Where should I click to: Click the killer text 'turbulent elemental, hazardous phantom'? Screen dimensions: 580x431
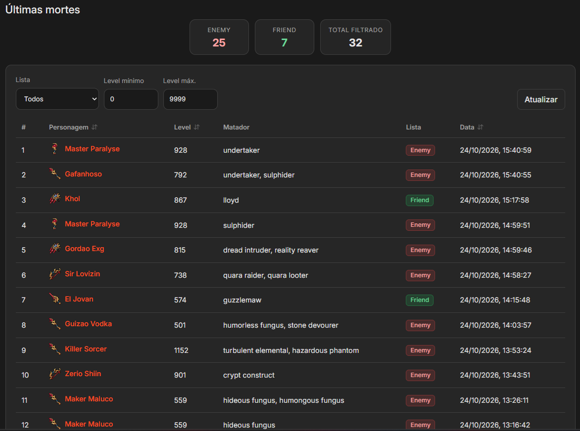(x=291, y=350)
